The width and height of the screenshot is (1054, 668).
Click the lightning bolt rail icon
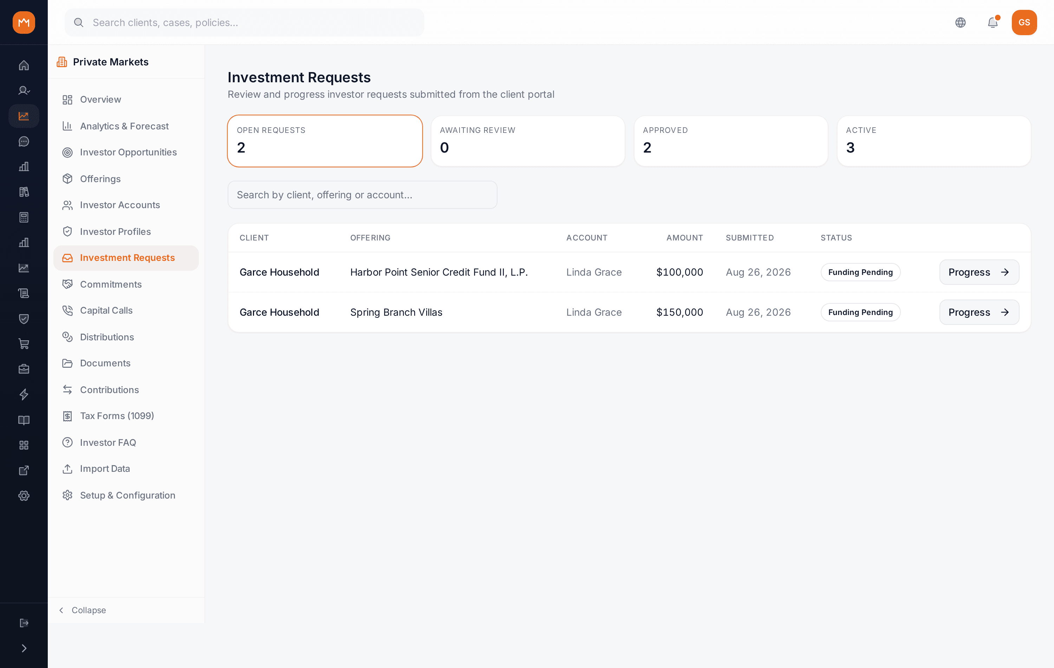(24, 394)
